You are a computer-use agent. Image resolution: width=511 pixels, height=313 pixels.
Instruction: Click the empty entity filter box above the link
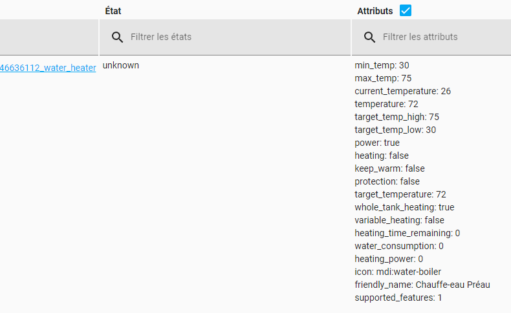[49, 37]
